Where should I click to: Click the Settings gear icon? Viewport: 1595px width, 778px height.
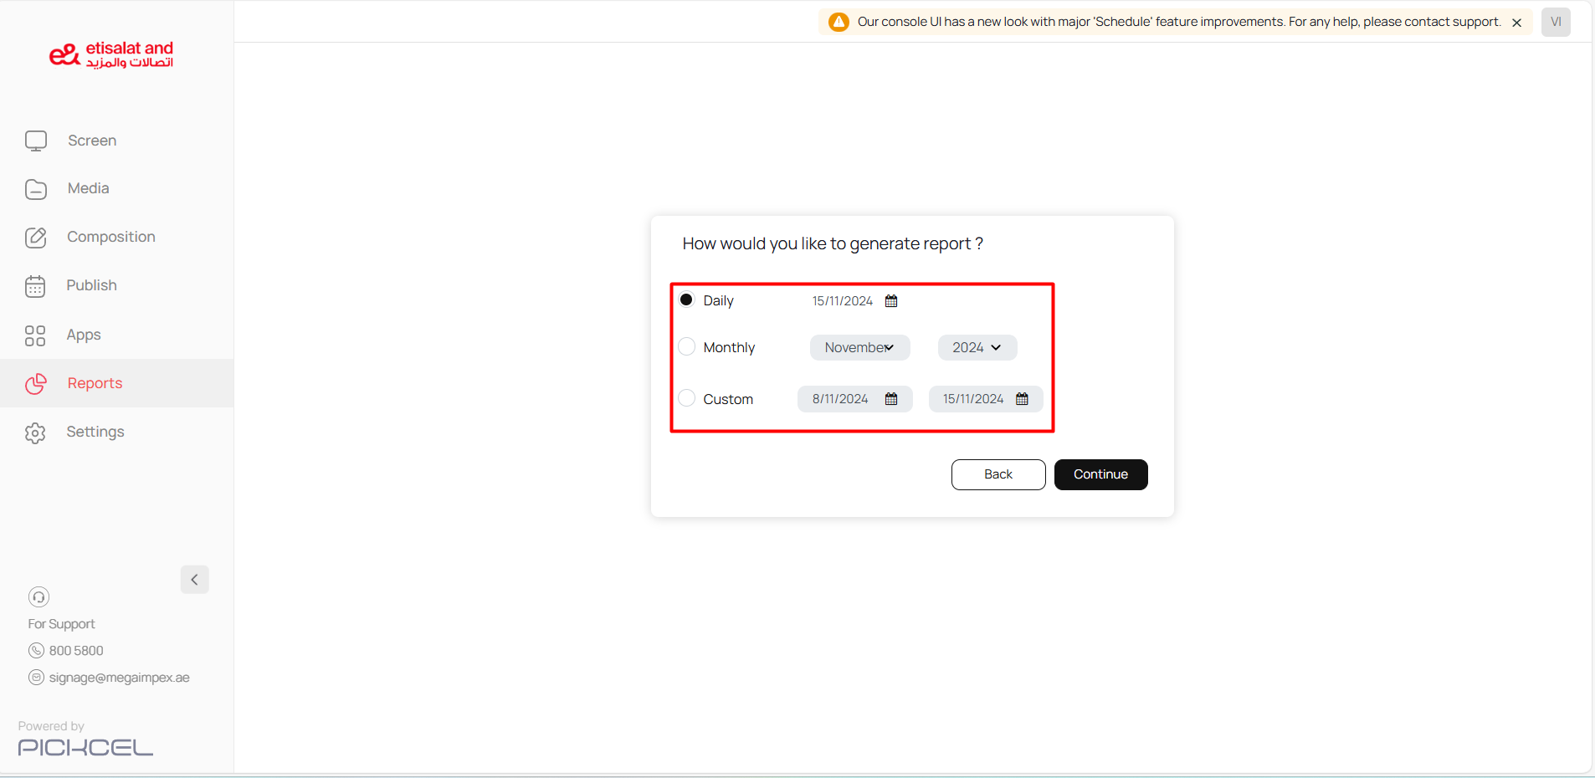[x=35, y=433]
